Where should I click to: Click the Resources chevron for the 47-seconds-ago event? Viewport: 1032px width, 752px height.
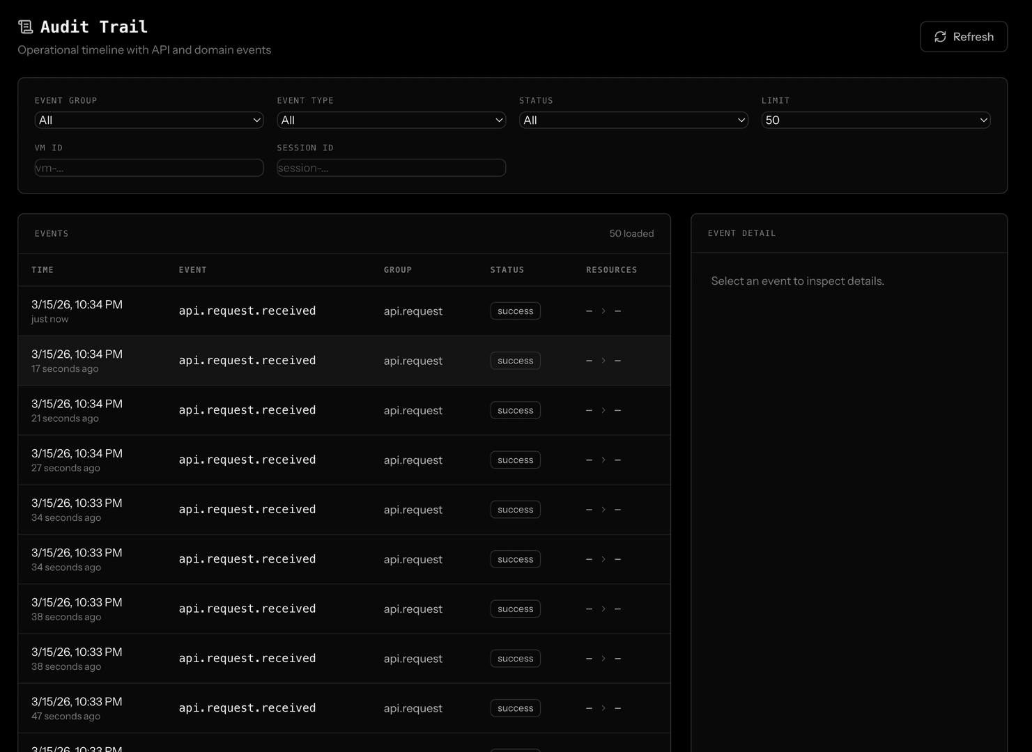tap(603, 707)
